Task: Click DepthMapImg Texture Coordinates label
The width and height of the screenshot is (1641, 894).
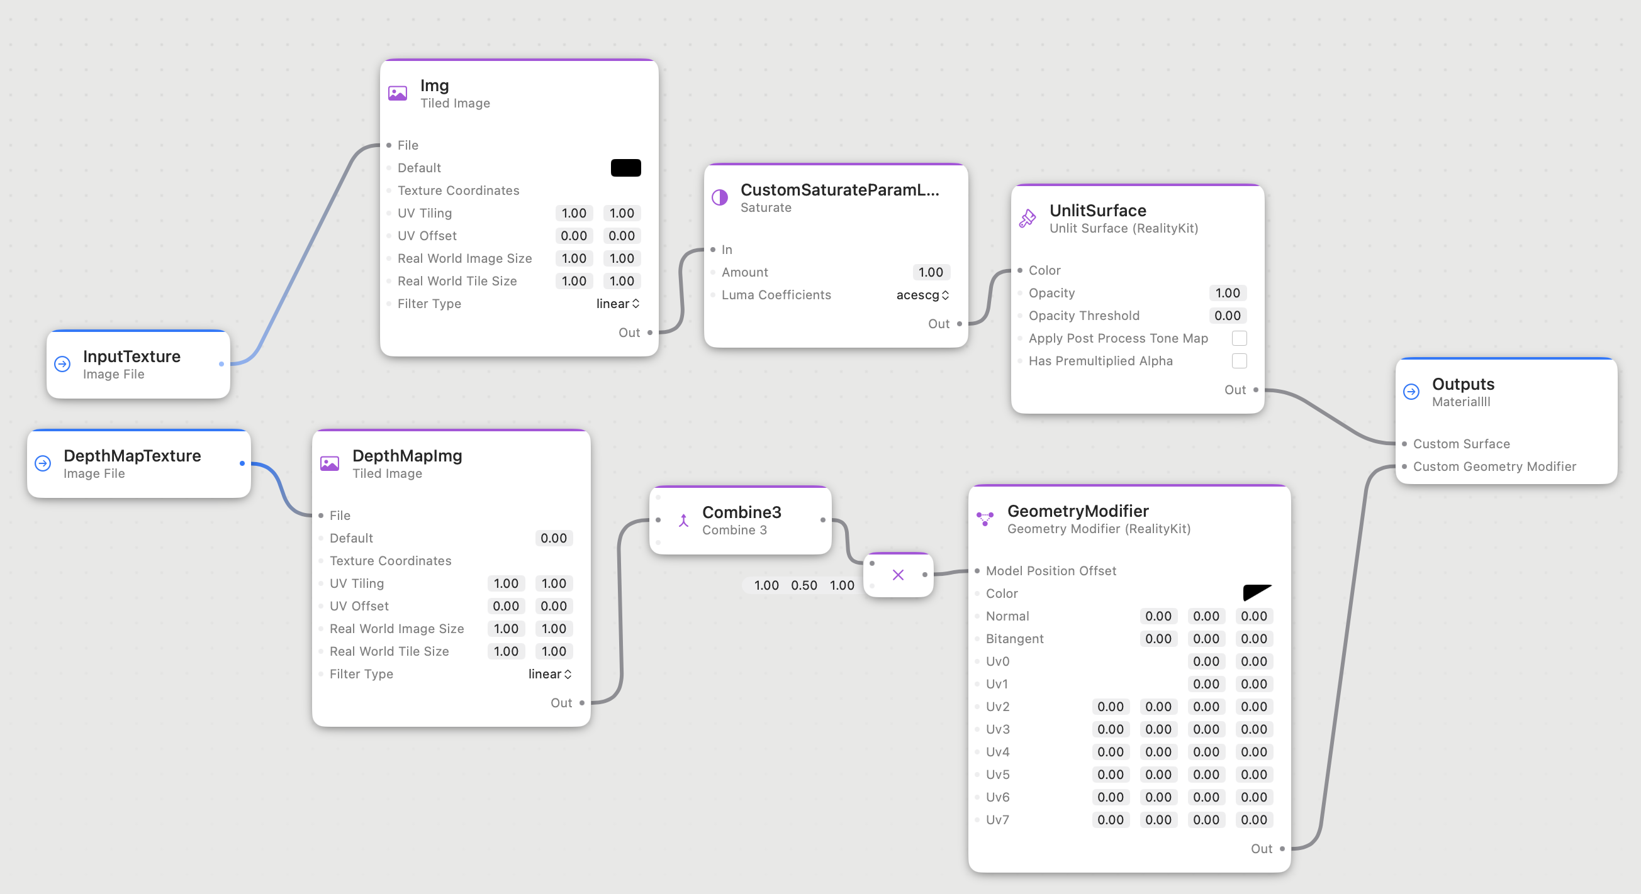Action: coord(390,561)
